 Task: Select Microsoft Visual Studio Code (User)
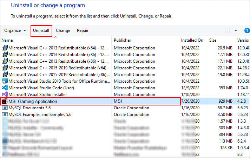pos(41,88)
